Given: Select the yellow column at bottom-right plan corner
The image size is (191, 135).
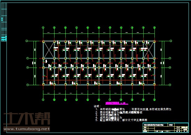Looking at the screenshot, I should click(154, 84).
